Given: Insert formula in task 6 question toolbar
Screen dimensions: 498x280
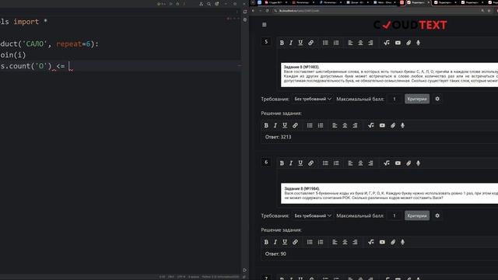Looking at the screenshot, I should tap(387, 163).
